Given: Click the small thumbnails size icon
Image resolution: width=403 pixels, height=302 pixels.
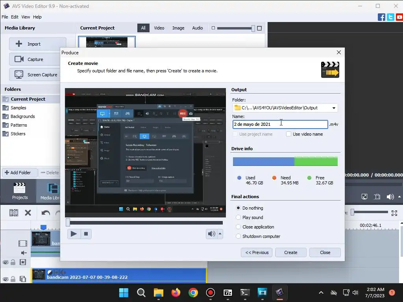Looking at the screenshot, I should pos(213,28).
